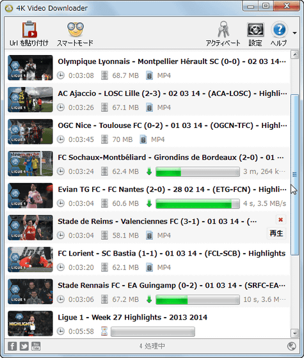Screen dimensions: 304x358
Task: Click the file size icon next to 68.7 MB
Action: point(104,75)
